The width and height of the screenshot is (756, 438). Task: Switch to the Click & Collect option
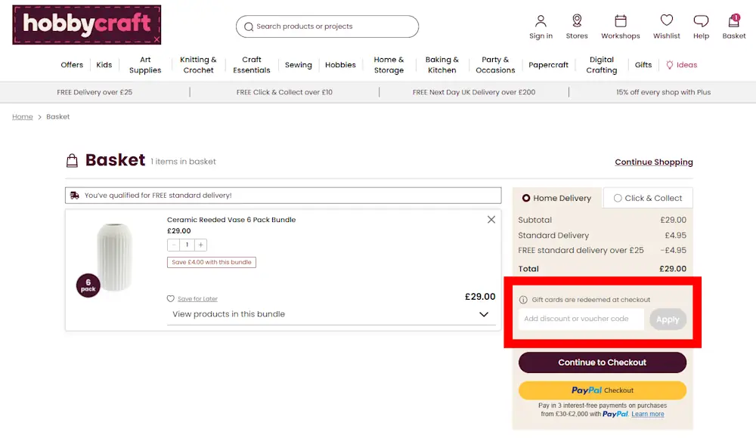647,198
